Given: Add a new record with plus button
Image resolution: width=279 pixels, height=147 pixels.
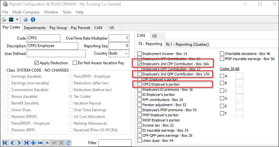Looking at the screenshot, I should 33,143.
